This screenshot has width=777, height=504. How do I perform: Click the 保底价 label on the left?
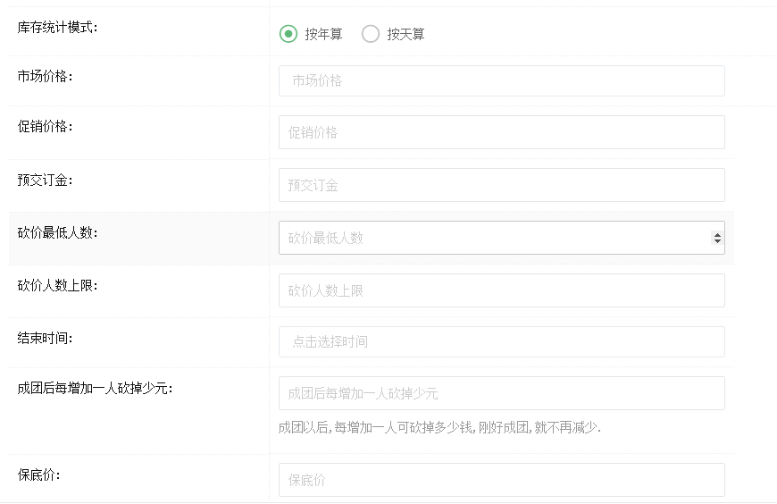[38, 475]
